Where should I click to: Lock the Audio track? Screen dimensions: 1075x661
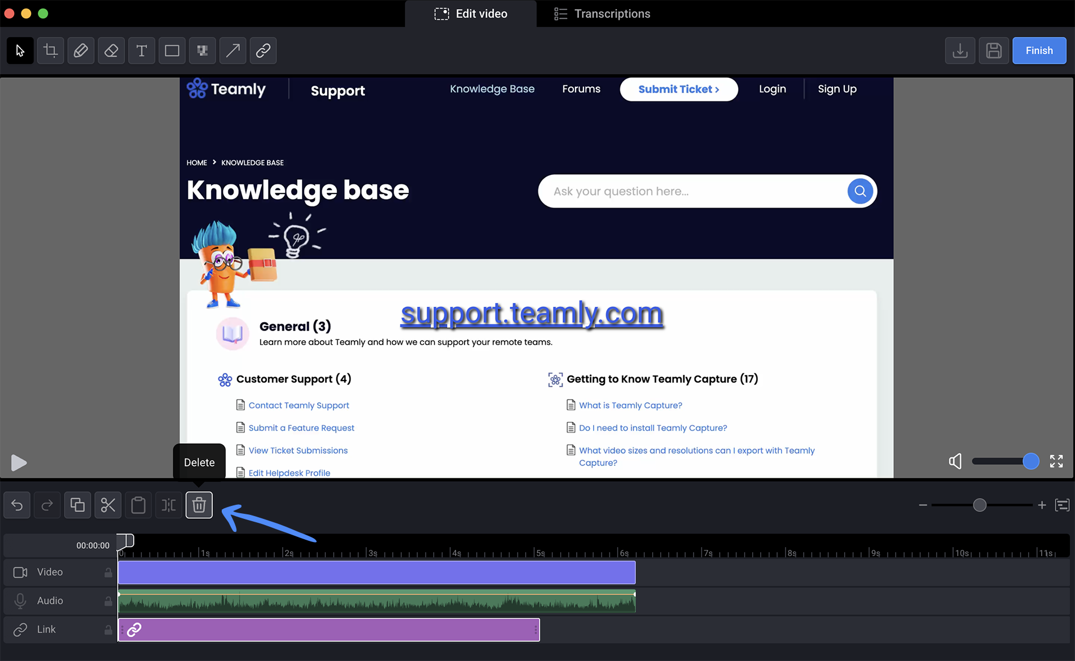[x=108, y=601]
